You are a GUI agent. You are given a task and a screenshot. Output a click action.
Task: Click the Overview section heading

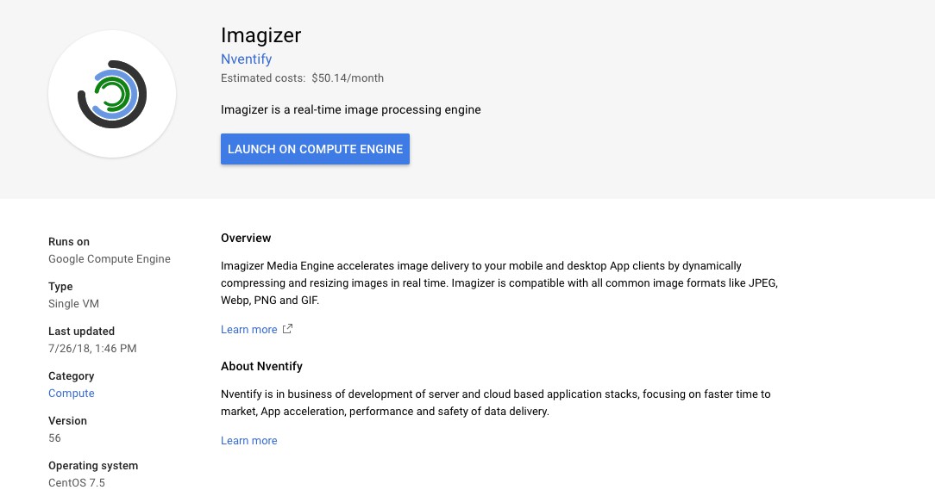pyautogui.click(x=246, y=239)
